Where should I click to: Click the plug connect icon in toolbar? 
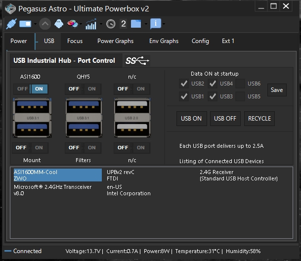11,24
